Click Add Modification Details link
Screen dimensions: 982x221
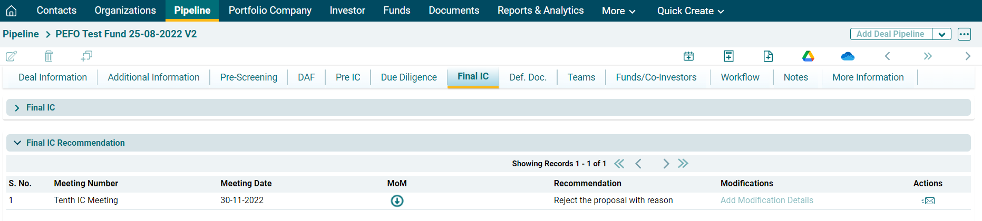coord(766,200)
